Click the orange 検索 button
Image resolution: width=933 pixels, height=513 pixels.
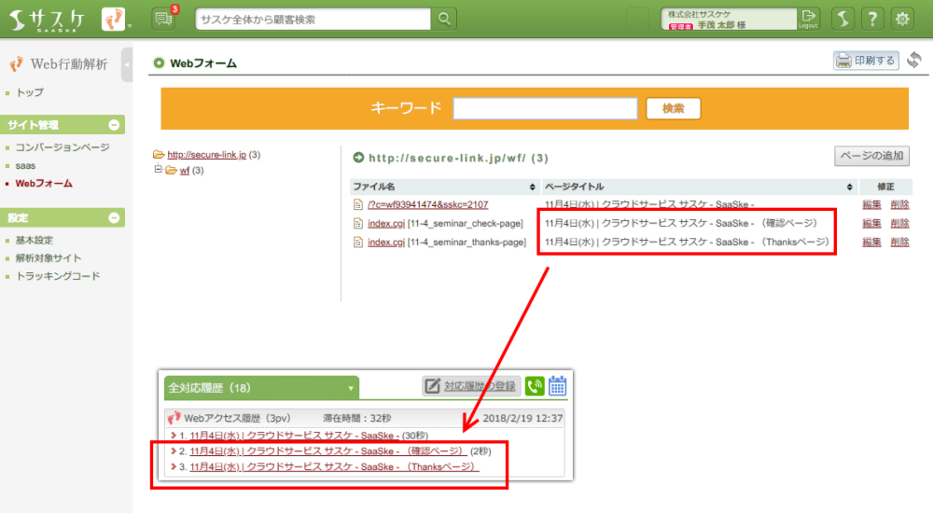pos(673,108)
